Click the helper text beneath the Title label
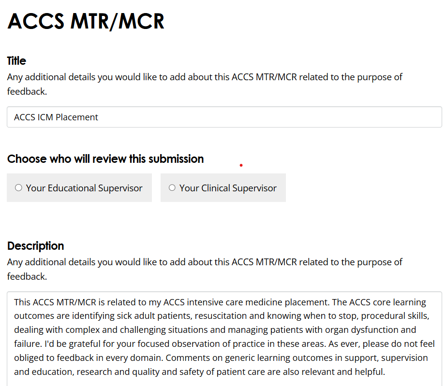This screenshot has width=447, height=386. coord(205,84)
